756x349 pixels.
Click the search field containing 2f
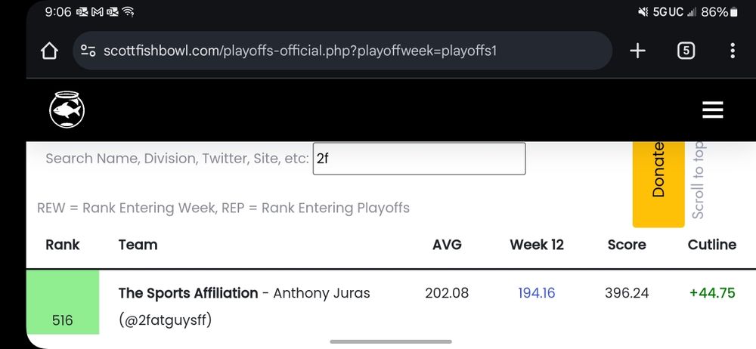click(419, 159)
